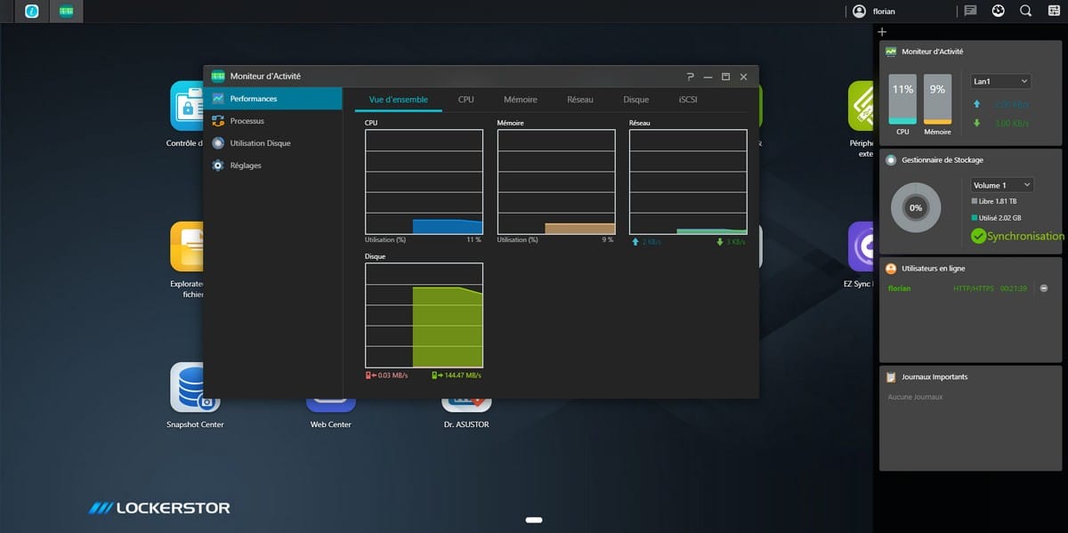Open the Volume 1 dropdown
The width and height of the screenshot is (1068, 533).
click(1001, 185)
